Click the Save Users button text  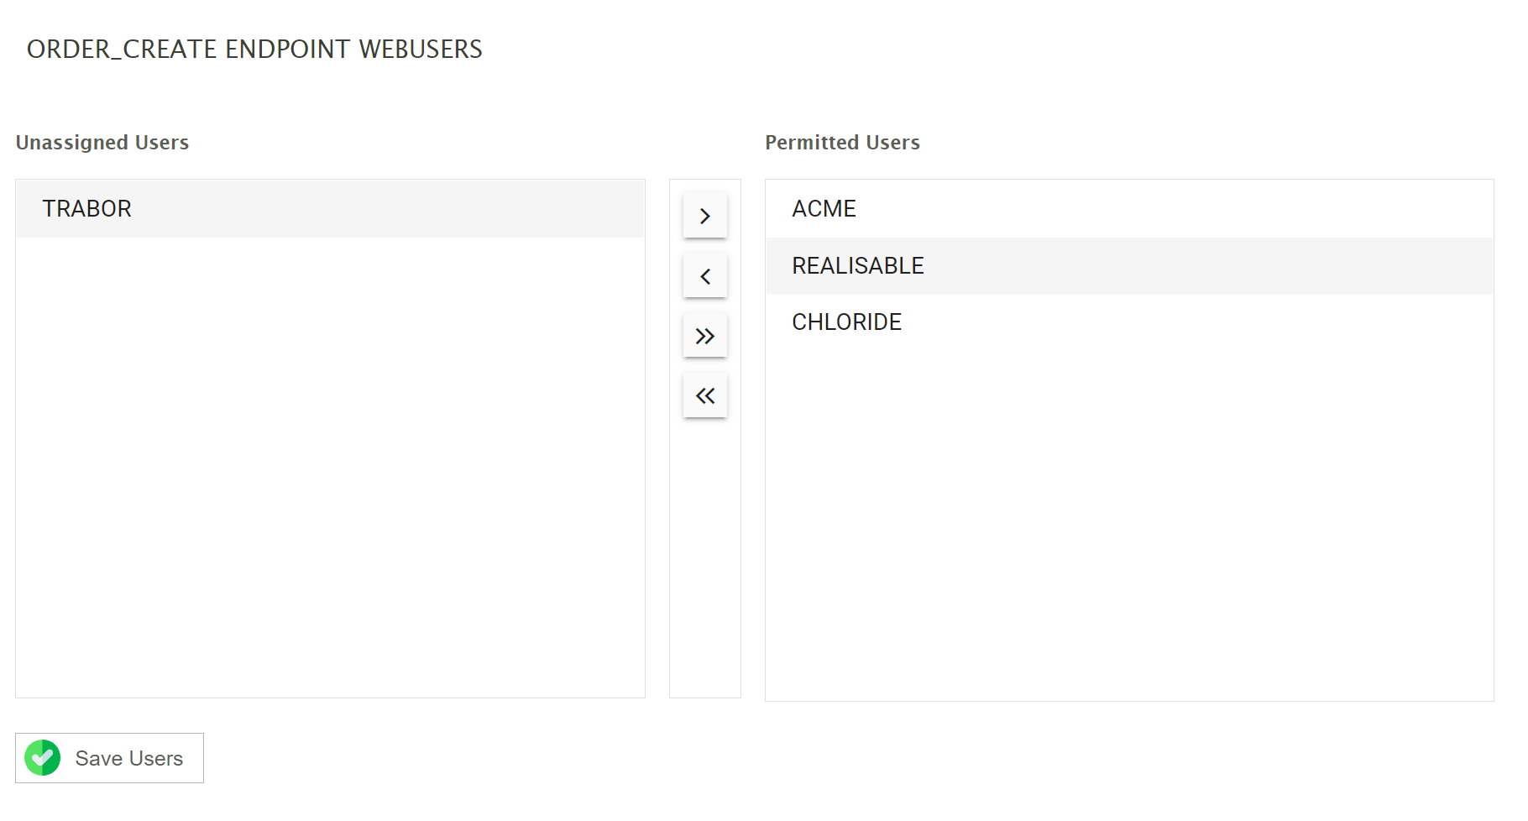(x=128, y=758)
